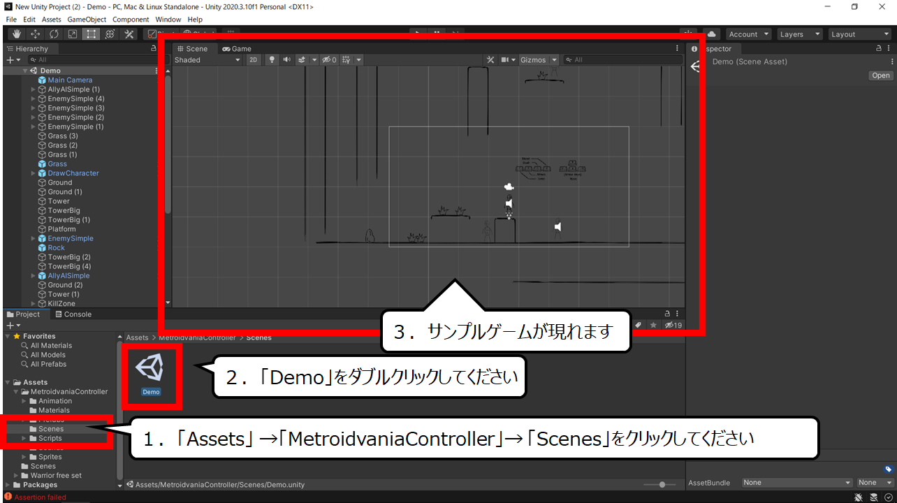Toggle scene audio with the speaker icon

coord(286,60)
